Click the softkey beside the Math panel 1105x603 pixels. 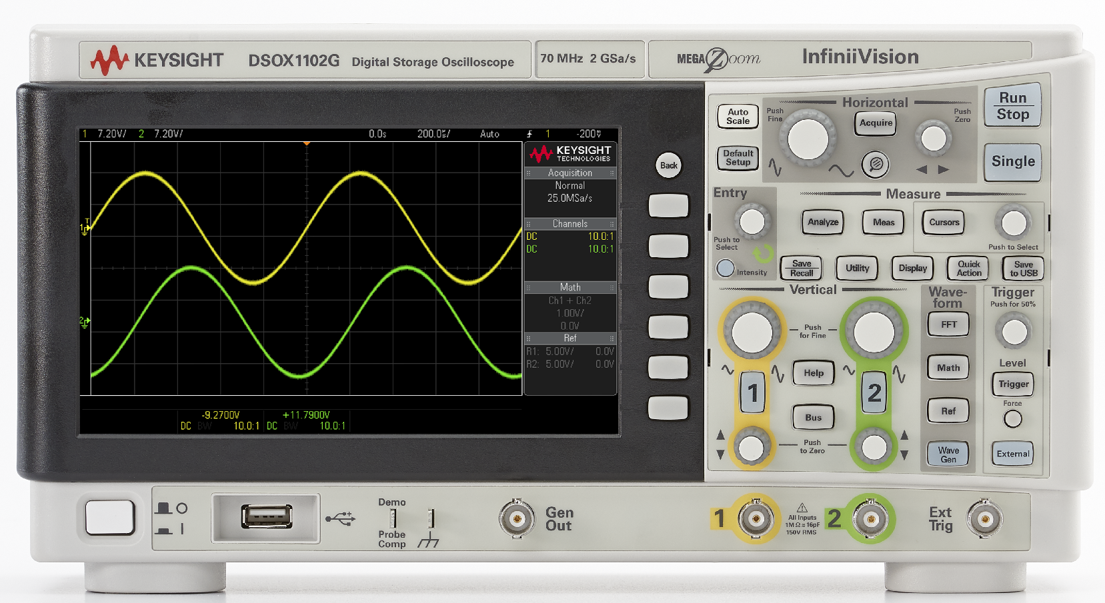(668, 287)
